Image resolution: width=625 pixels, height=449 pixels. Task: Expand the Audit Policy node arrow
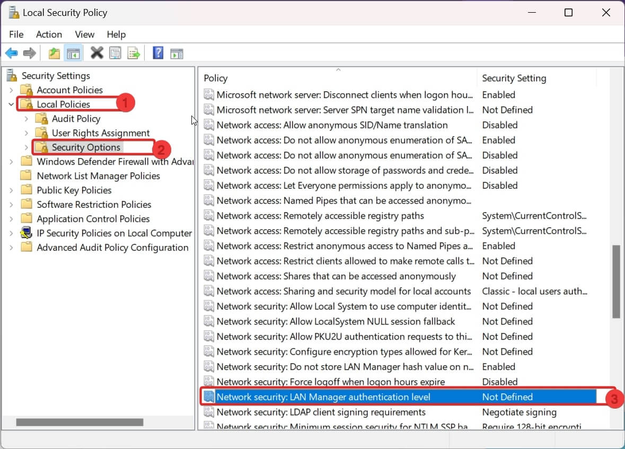(26, 119)
